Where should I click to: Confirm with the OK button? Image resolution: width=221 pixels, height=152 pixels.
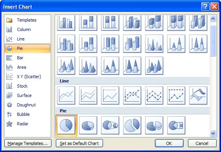click(x=169, y=143)
